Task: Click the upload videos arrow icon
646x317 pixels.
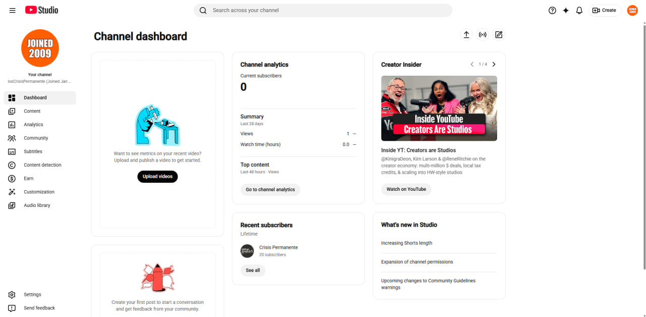Action: click(x=466, y=35)
